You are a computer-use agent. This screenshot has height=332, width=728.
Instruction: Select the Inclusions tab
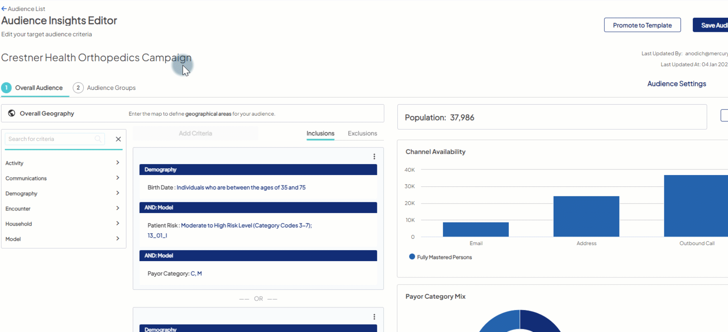[x=320, y=133]
